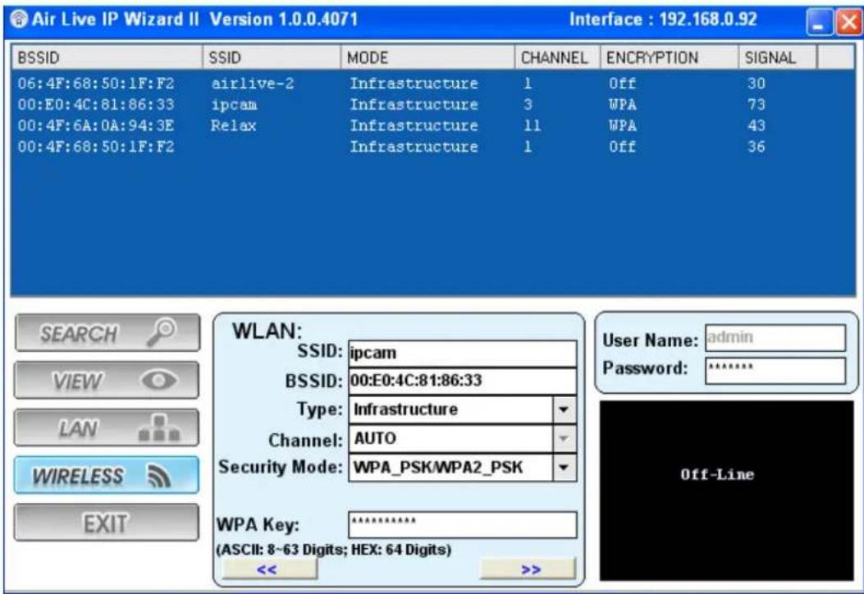
Task: Click BSSID 00:4F:6A:0A:94:3E cell
Action: tap(96, 126)
